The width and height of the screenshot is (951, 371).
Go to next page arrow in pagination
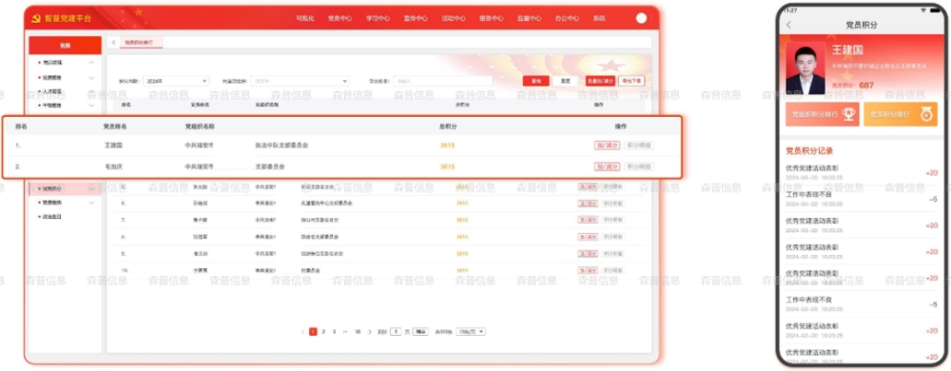(x=370, y=332)
